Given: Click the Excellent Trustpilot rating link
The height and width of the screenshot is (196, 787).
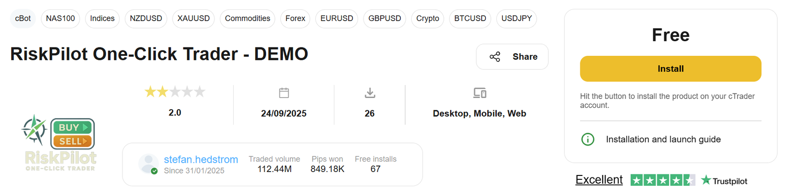Looking at the screenshot, I should (599, 180).
